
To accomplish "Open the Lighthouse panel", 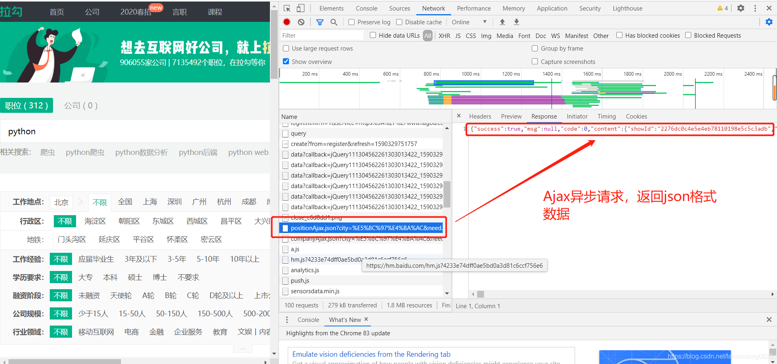I will click(628, 8).
